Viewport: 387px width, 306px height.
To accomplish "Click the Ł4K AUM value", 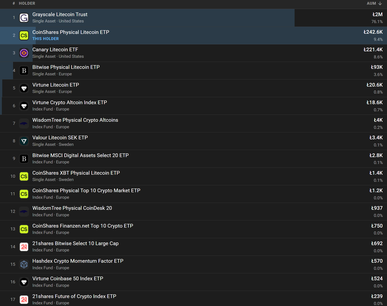I will pos(378,120).
